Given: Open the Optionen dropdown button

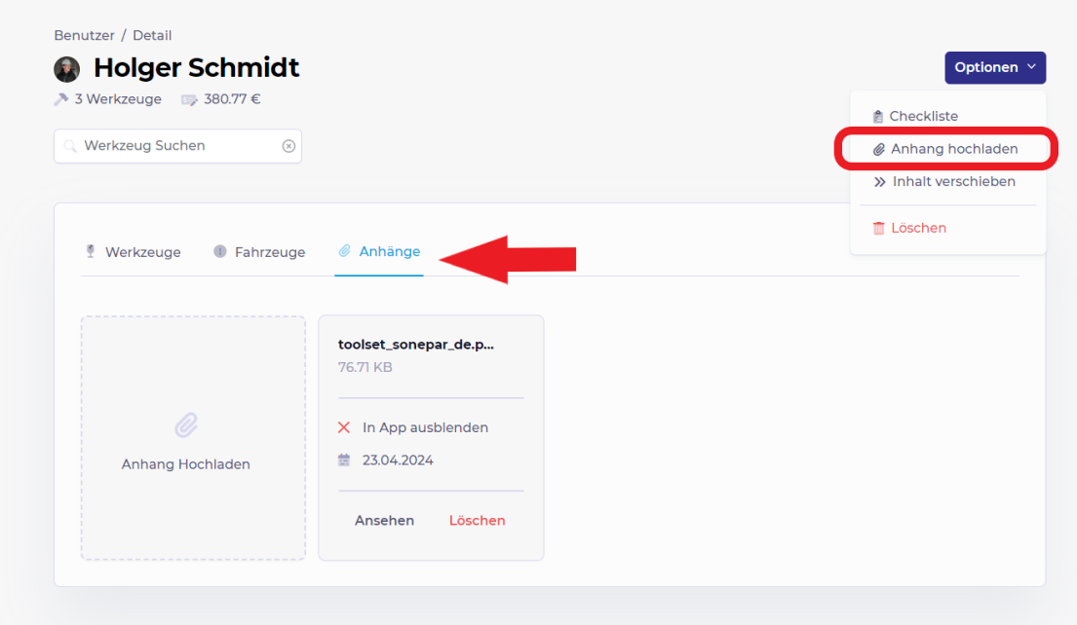Looking at the screenshot, I should (994, 67).
